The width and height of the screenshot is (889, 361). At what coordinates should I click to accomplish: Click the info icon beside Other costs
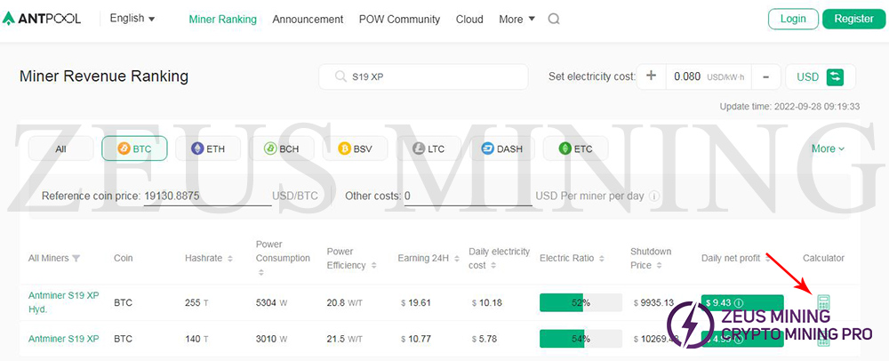(x=654, y=196)
